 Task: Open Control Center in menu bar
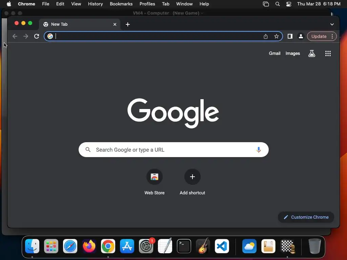coord(289,4)
